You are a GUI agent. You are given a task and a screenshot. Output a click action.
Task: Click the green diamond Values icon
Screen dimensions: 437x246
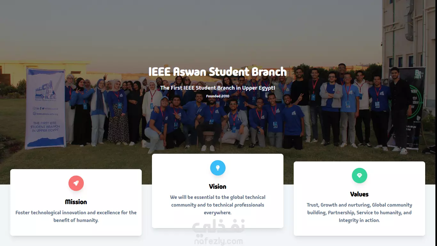pos(360,176)
